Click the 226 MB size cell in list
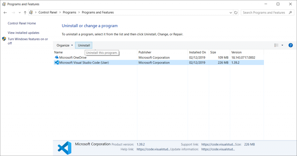Viewport: 297px width, 156px height. click(x=223, y=63)
